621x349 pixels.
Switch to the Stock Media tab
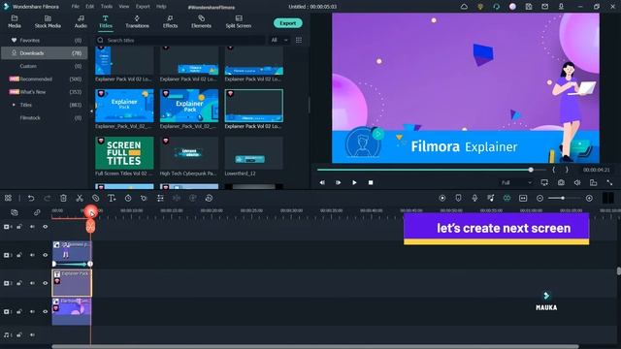(x=48, y=21)
